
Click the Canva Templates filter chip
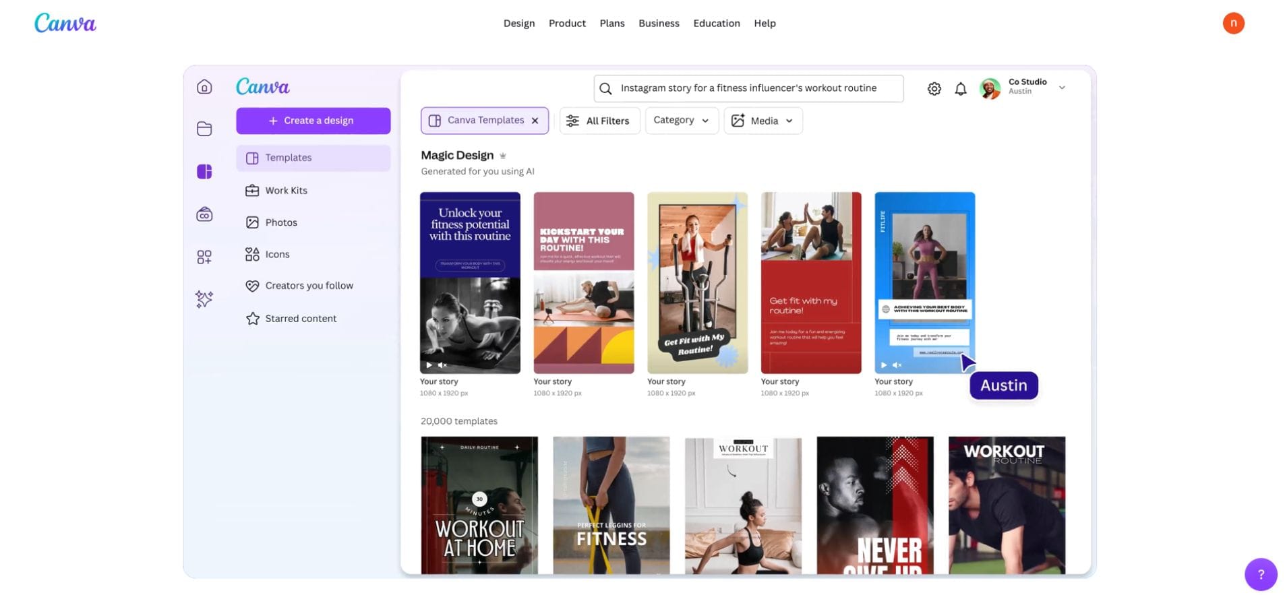tap(484, 121)
